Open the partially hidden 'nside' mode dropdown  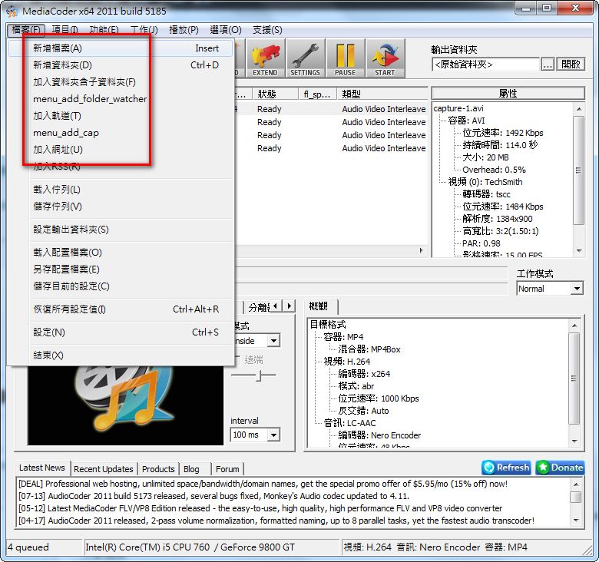tap(273, 340)
